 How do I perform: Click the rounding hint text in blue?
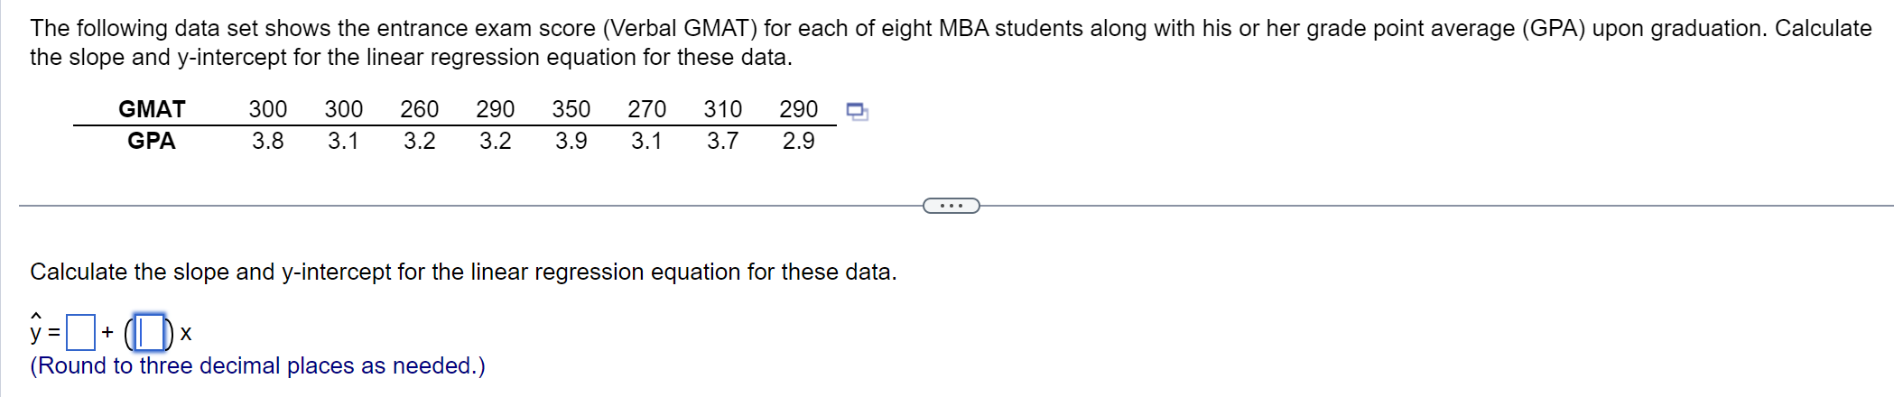tap(258, 365)
